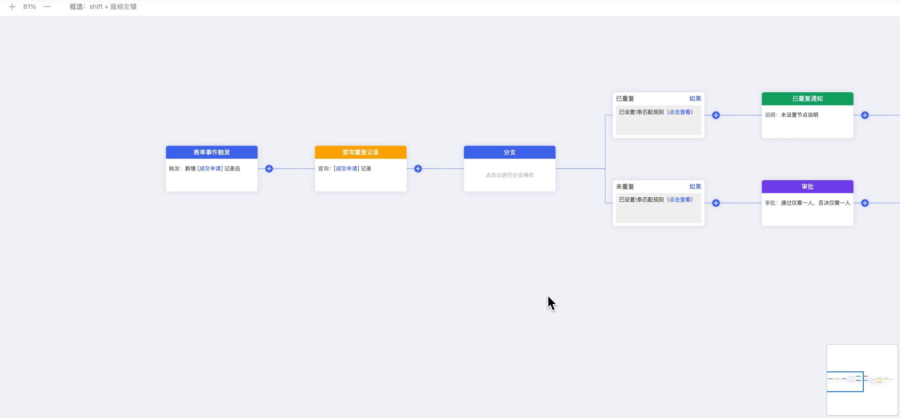
Task: Add node after 审批 node
Action: [865, 203]
